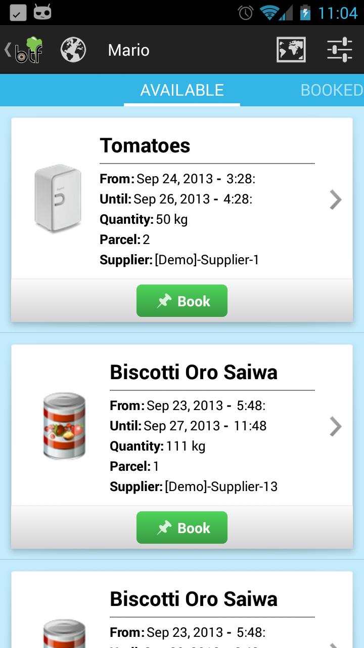This screenshot has width=364, height=648.
Task: Tap the alarm clock status icon
Action: point(246,13)
